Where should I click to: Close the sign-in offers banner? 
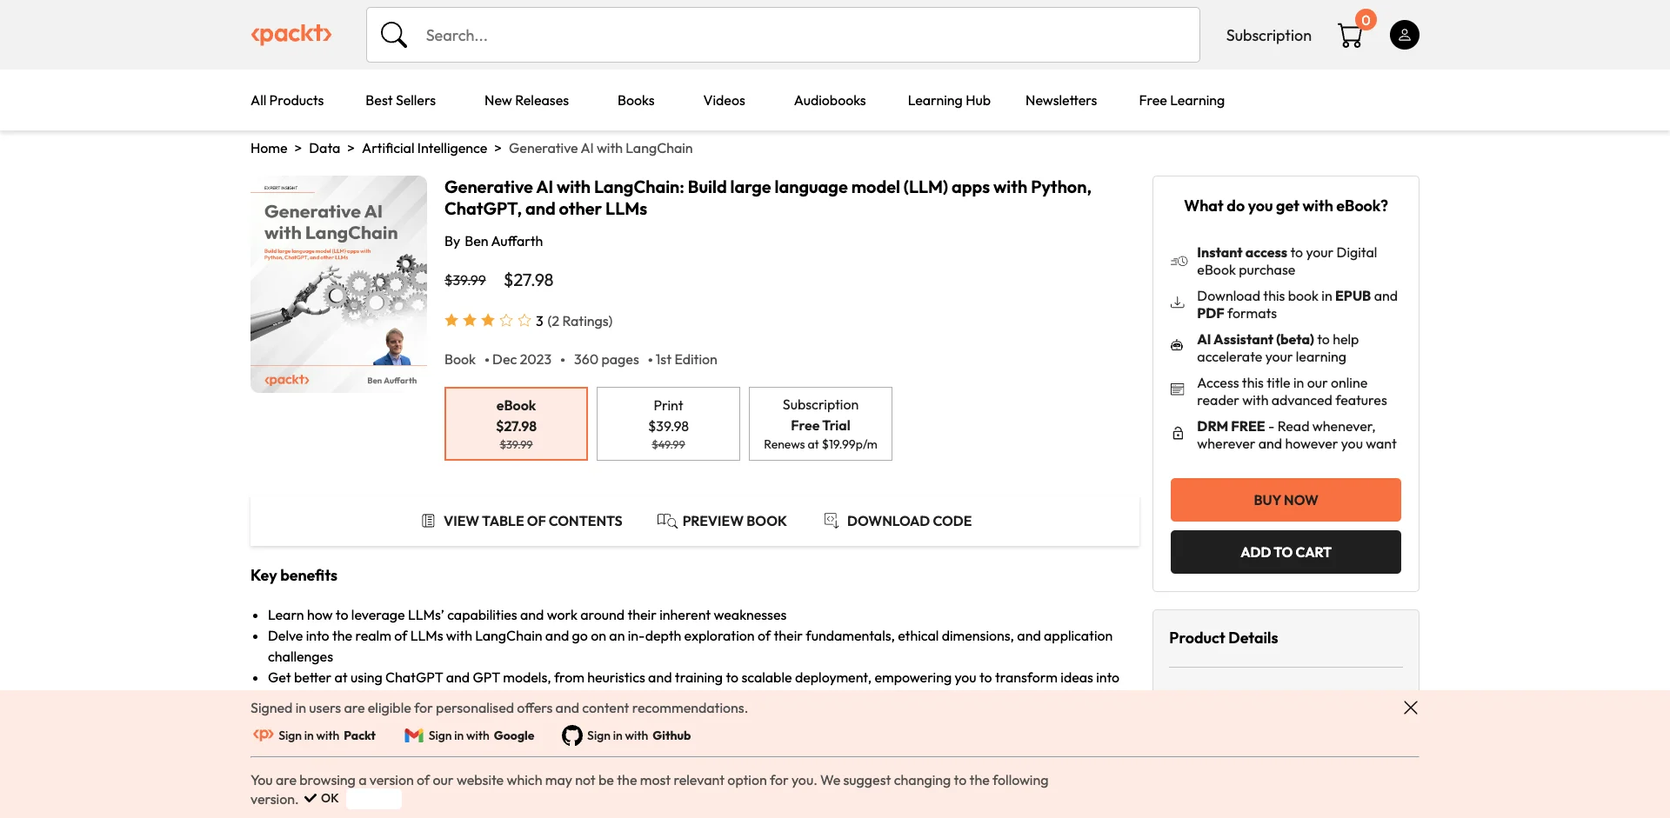(x=1411, y=708)
